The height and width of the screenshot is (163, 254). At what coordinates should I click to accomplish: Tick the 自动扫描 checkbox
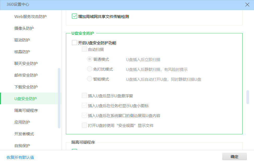(x=84, y=49)
